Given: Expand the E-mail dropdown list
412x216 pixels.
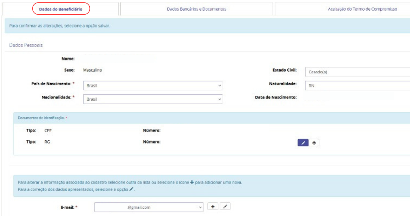Looking at the screenshot, I should click(148, 207).
